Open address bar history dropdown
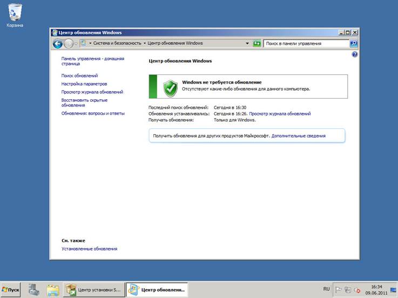Image resolution: width=398 pixels, height=298 pixels. point(247,44)
